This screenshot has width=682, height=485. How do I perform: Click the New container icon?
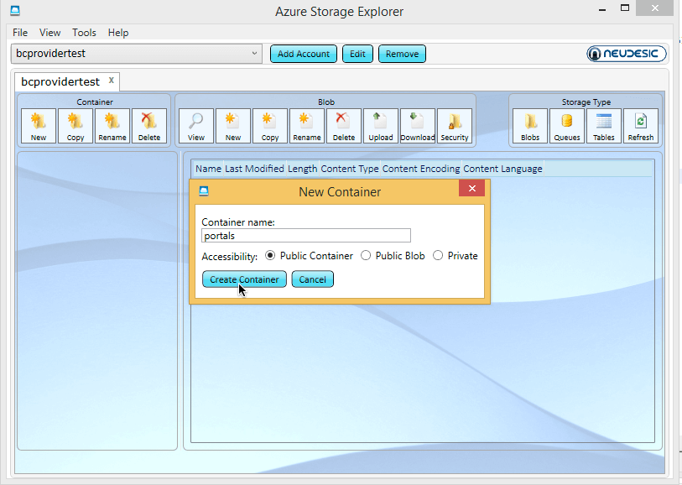click(39, 126)
